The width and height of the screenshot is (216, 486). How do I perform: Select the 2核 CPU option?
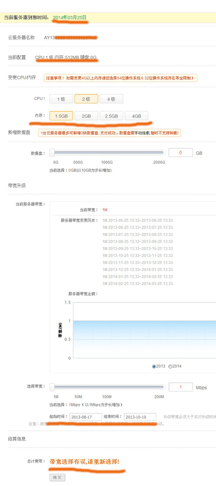pyautogui.click(x=86, y=99)
